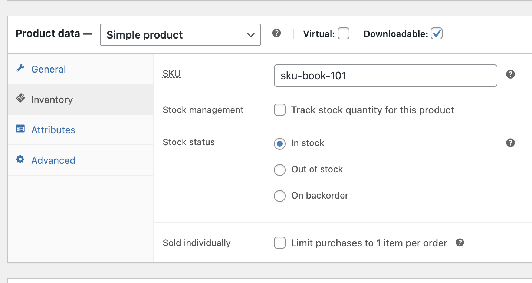Select the In stock radio button
This screenshot has height=283, width=532.
pyautogui.click(x=280, y=143)
